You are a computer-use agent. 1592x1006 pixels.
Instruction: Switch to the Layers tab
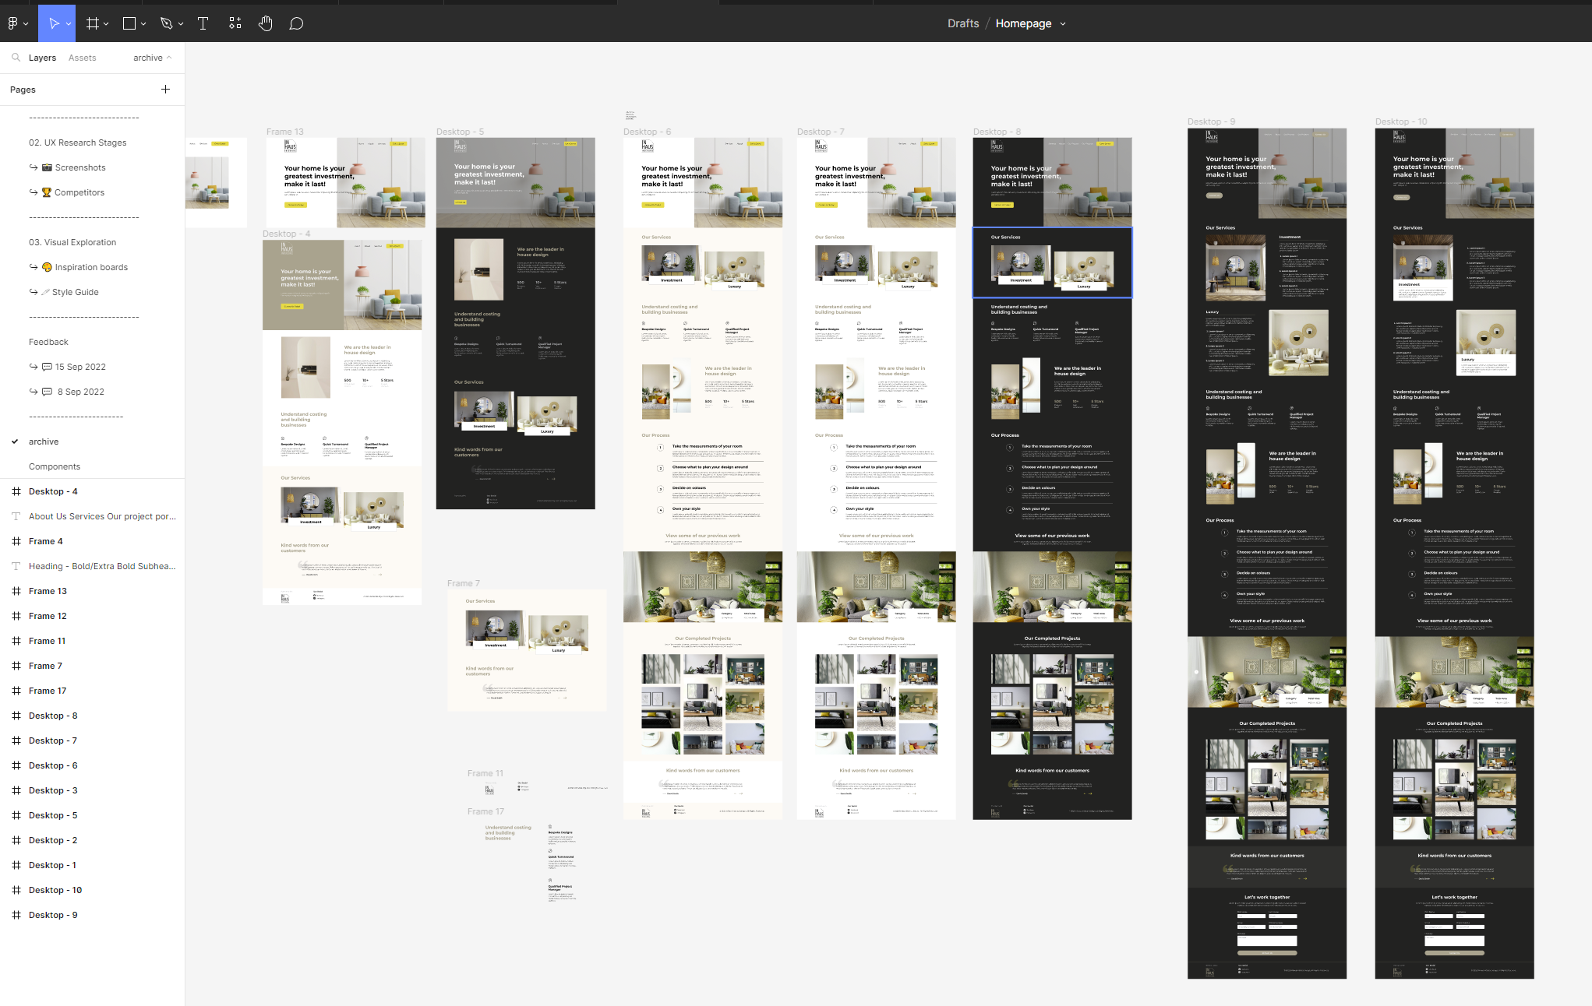42,57
